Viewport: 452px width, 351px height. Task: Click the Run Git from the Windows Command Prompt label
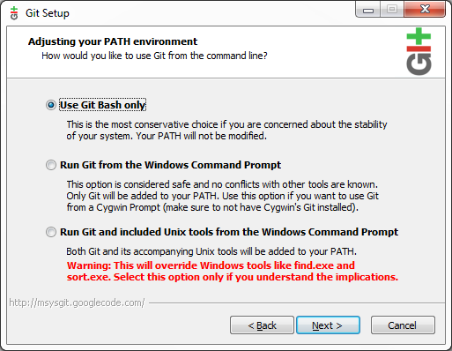170,165
